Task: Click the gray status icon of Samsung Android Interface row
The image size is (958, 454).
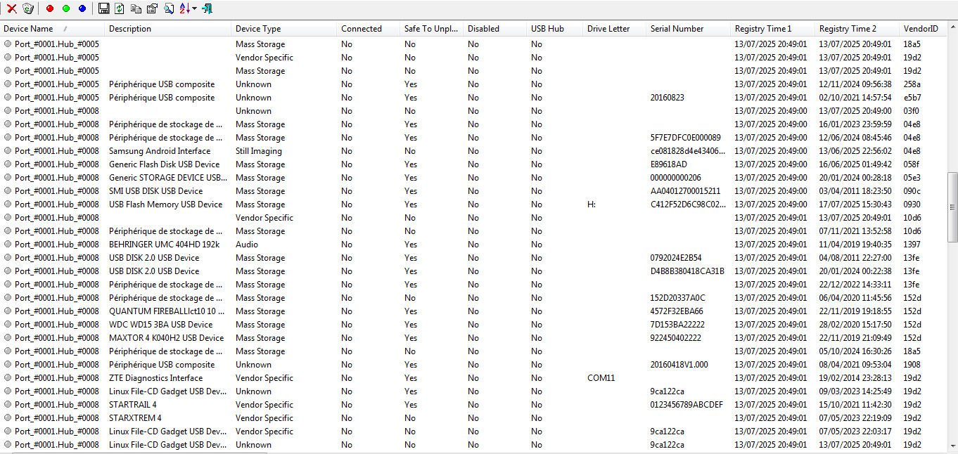Action: [8, 151]
